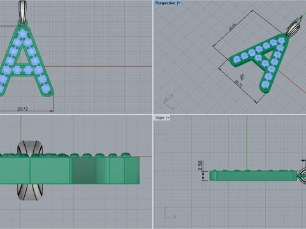Select the 2.50 thickness dimension in Right view
The width and height of the screenshot is (306, 229).
(200, 165)
